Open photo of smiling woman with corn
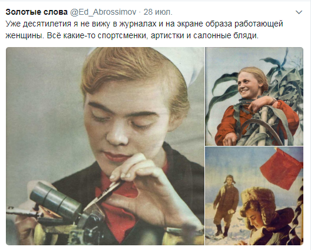Screen dimensions: 311x250 254,96
